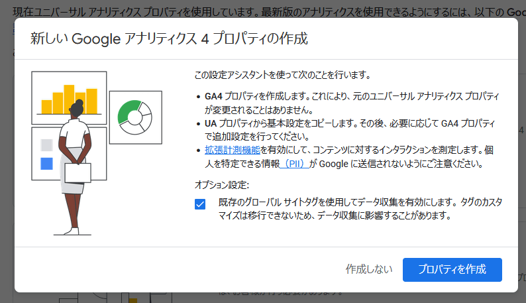Open the 拡張計測機能 link
The height and width of the screenshot is (303, 526).
pos(233,150)
